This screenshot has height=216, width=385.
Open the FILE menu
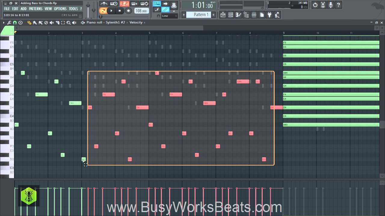click(x=7, y=9)
